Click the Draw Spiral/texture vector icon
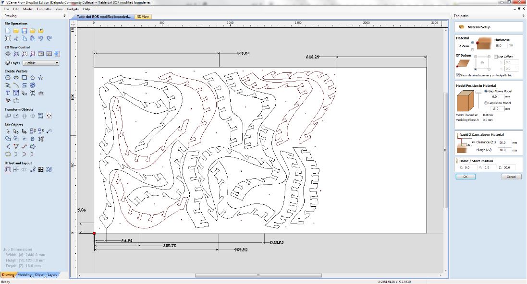Viewport: 527px width, 284px height. [32, 85]
